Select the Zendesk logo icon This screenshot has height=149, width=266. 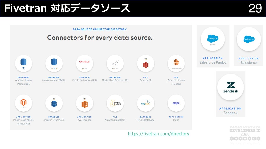pos(231,87)
